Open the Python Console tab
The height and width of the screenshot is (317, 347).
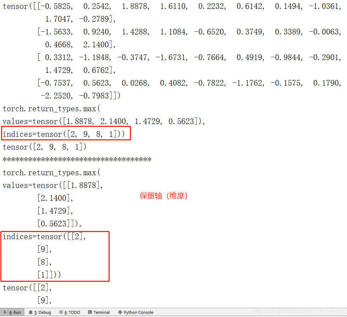point(136,312)
